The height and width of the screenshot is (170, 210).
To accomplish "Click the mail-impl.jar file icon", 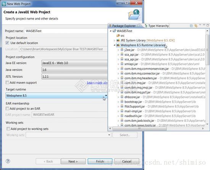I will tap(122, 111).
